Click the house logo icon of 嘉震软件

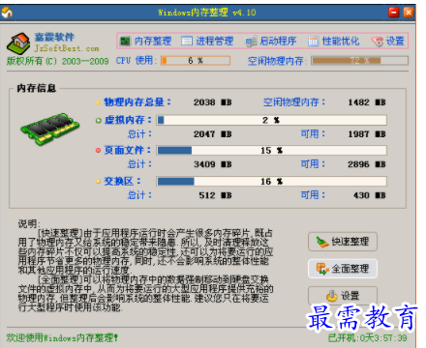[18, 43]
